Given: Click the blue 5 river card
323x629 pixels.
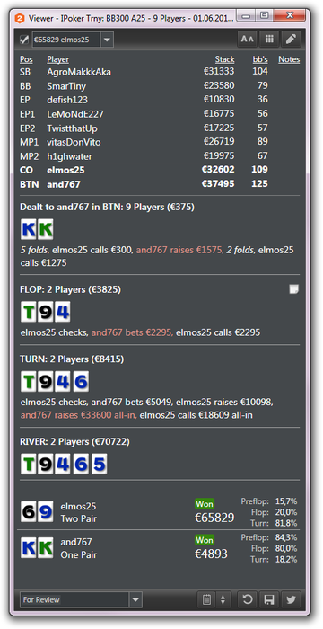Looking at the screenshot, I should [x=99, y=465].
